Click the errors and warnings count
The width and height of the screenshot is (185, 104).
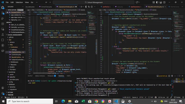pos(21,97)
